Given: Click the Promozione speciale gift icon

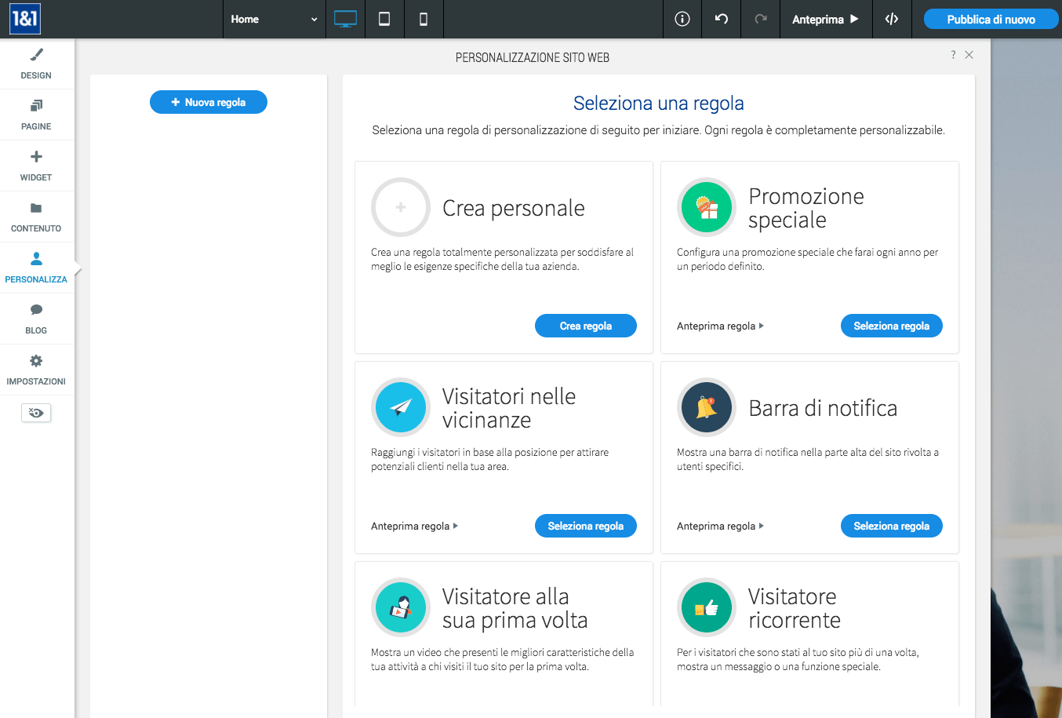Looking at the screenshot, I should (x=707, y=207).
